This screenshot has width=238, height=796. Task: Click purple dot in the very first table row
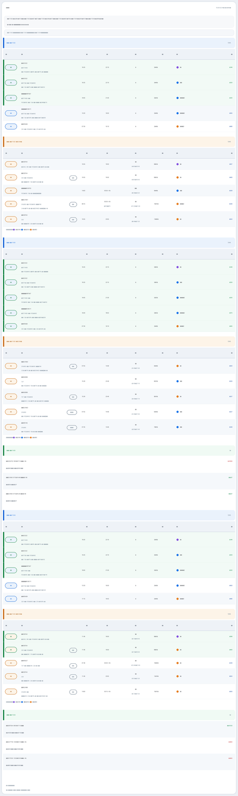pos(178,67)
